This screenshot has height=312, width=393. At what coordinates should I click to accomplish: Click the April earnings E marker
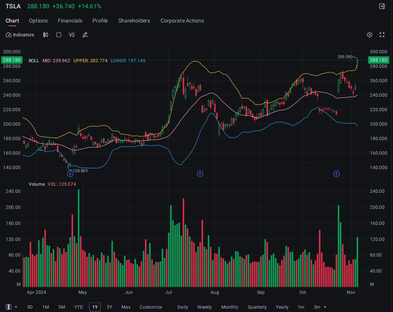[x=70, y=174]
